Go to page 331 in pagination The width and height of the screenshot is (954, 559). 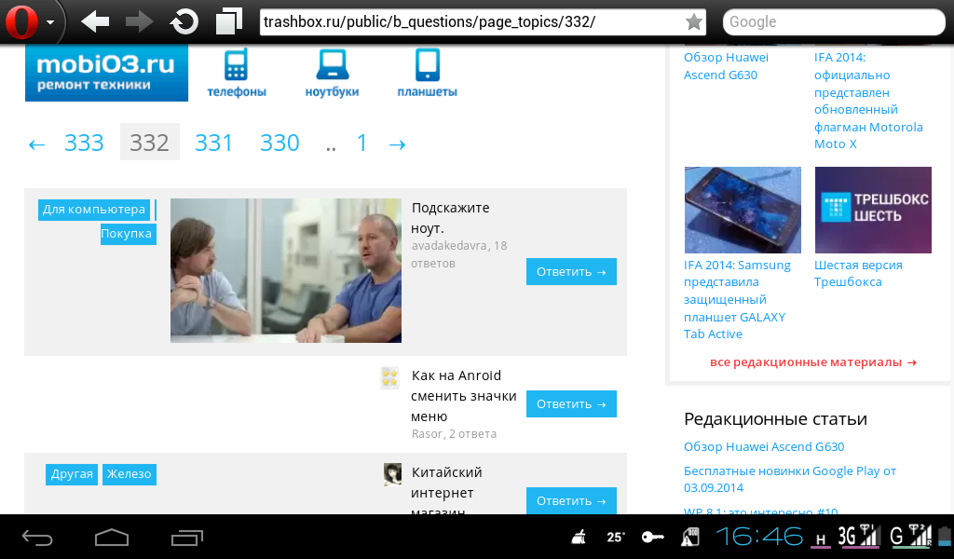(213, 143)
